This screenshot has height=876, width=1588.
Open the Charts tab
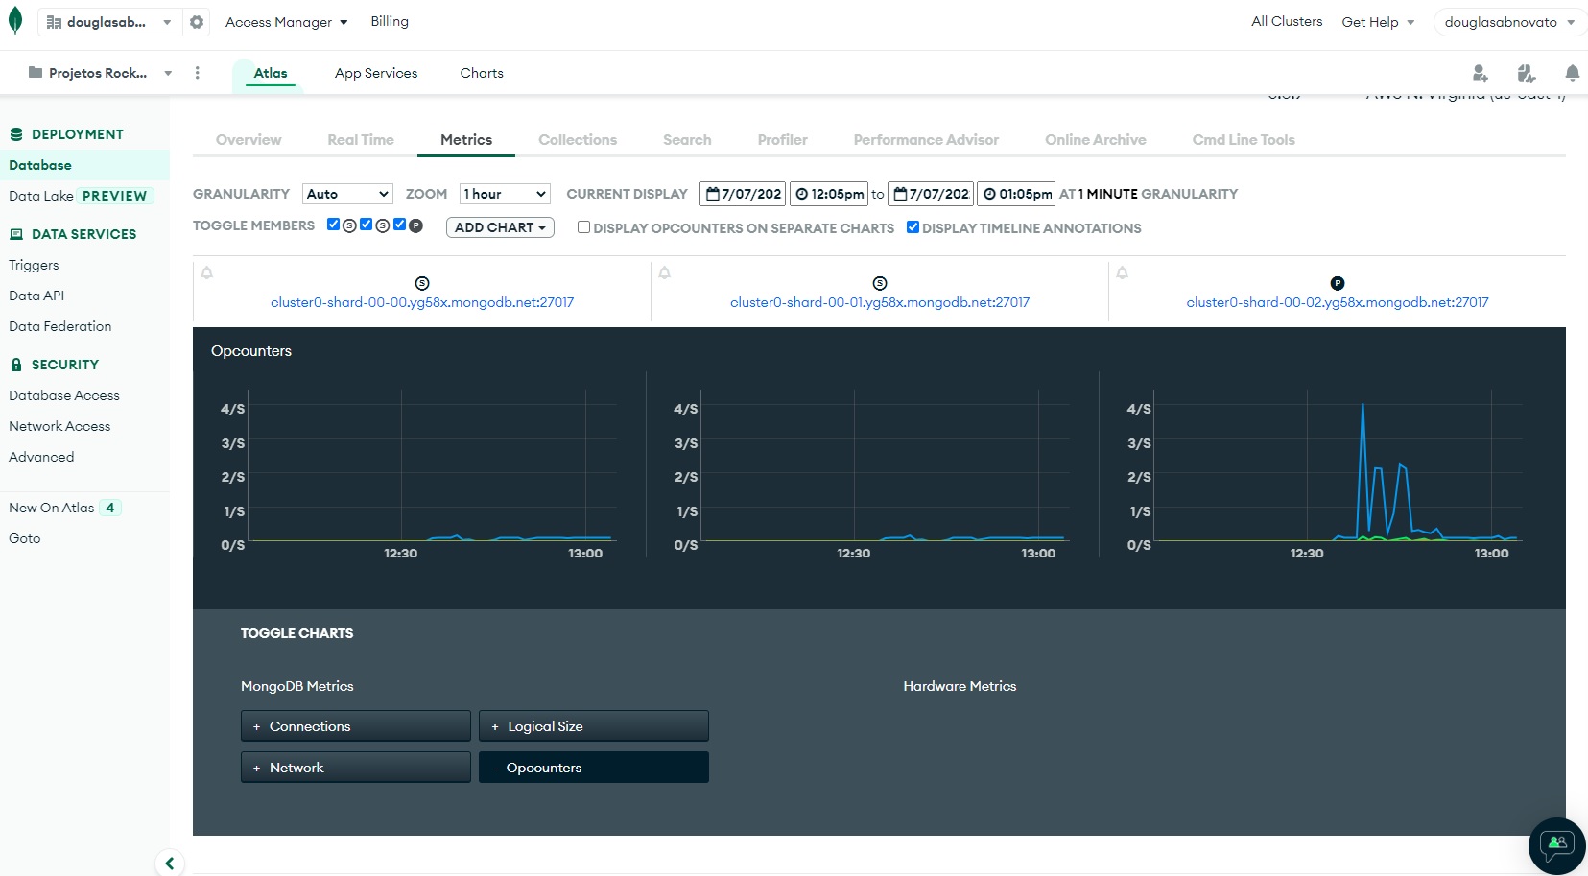(x=482, y=73)
